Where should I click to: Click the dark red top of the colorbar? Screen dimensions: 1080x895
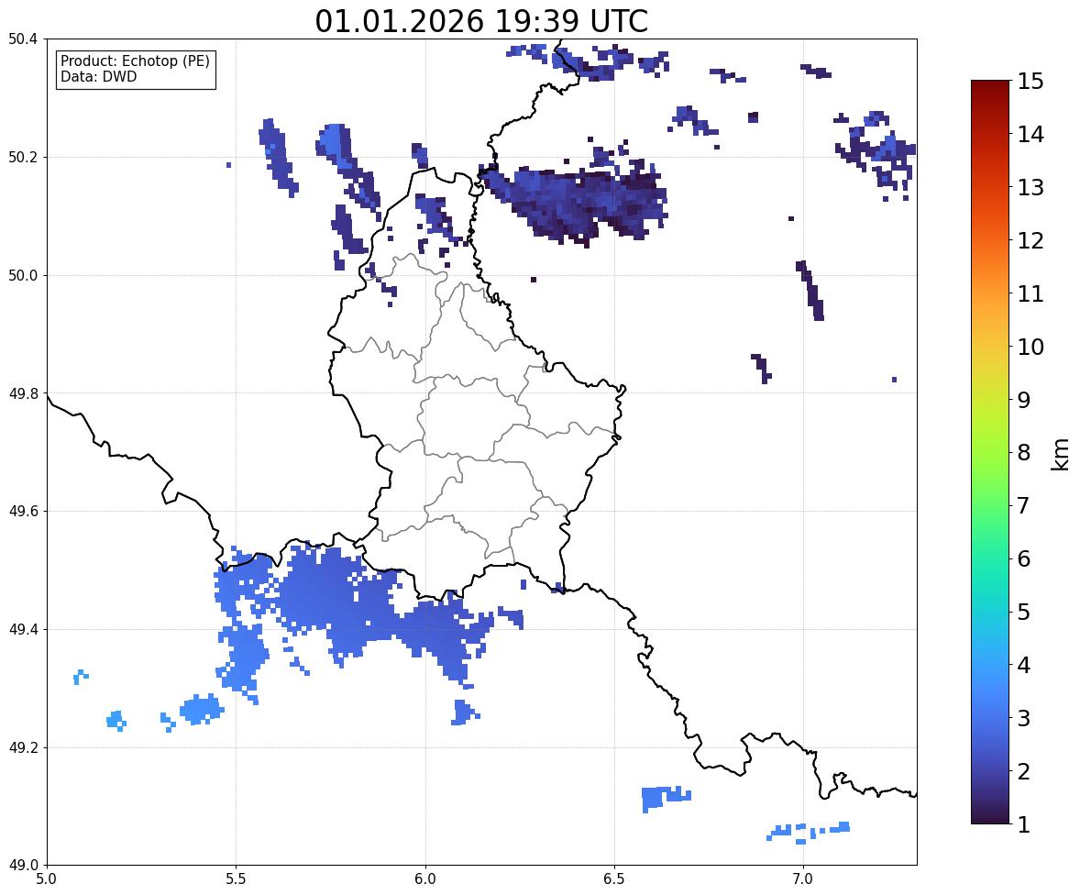990,88
